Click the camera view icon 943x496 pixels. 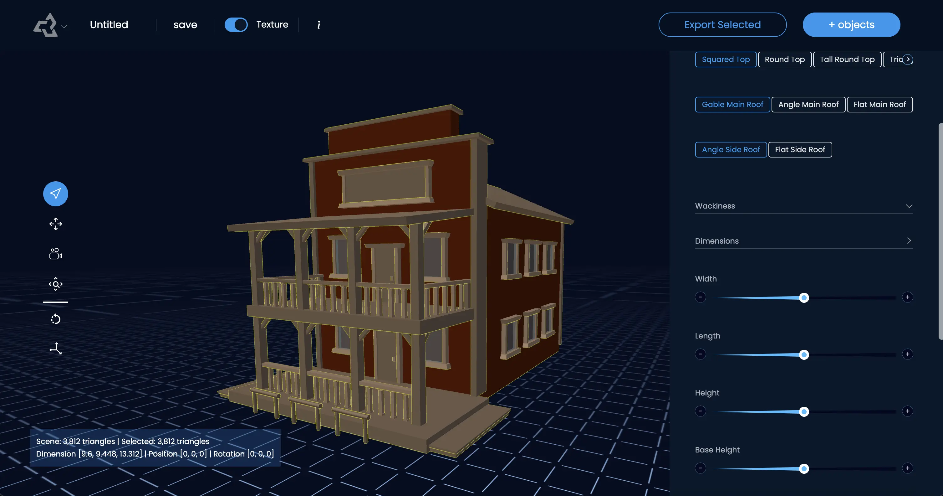[x=56, y=254]
